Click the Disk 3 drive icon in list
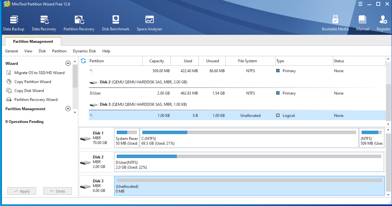 [93, 105]
